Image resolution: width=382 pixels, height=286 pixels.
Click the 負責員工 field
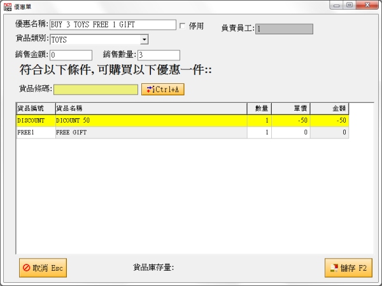[284, 29]
